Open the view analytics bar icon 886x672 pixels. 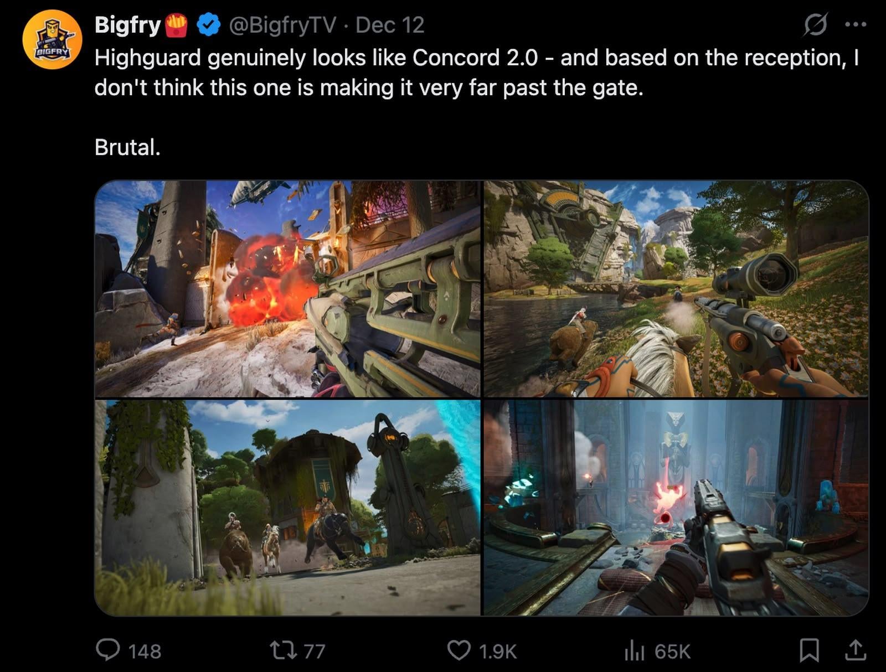[634, 650]
